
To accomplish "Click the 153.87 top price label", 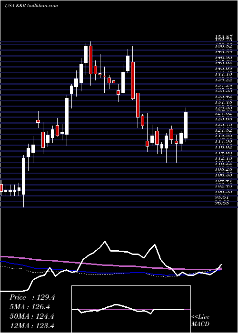I will tap(223, 37).
